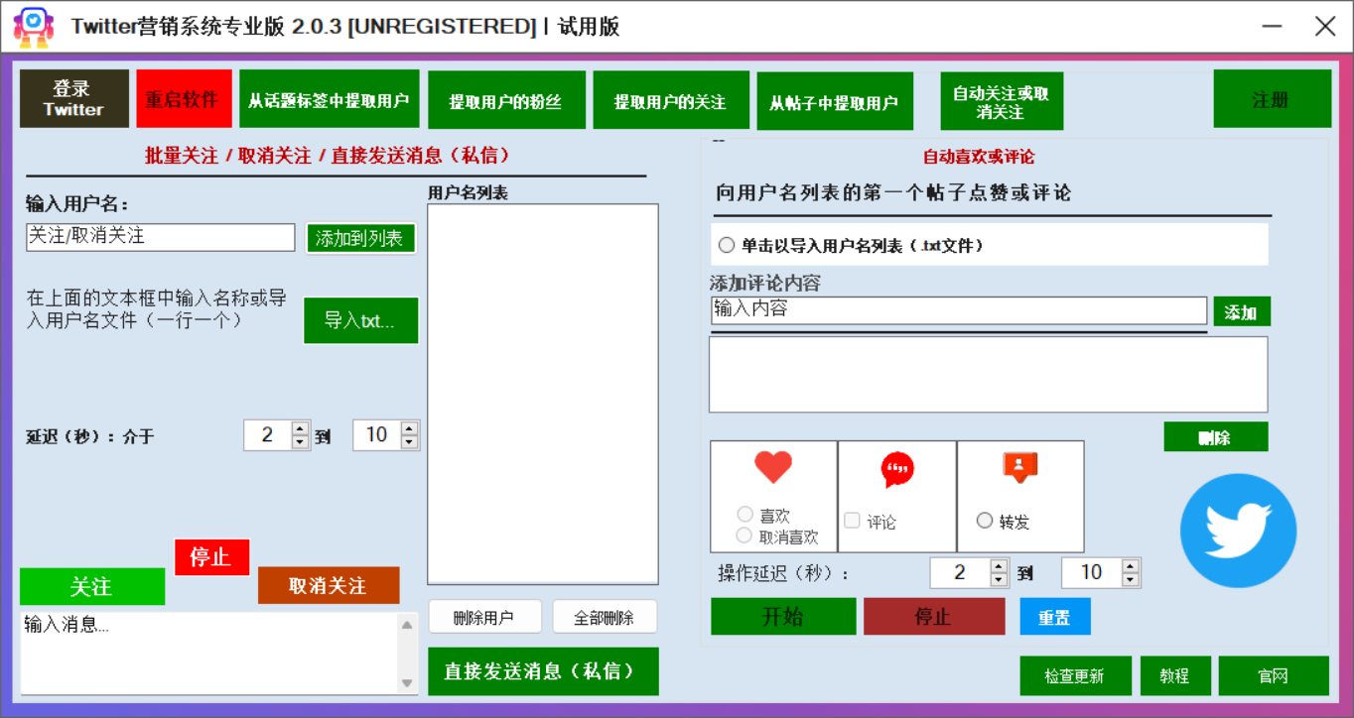Click 添加到列表 button

point(360,238)
